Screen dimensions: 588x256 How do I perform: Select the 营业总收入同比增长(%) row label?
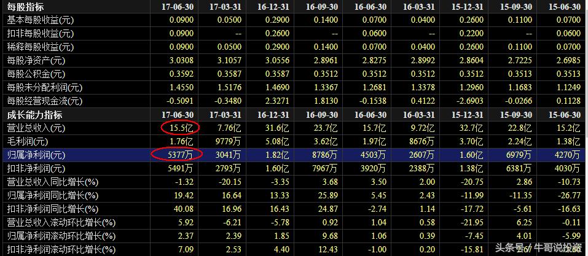tap(52, 182)
